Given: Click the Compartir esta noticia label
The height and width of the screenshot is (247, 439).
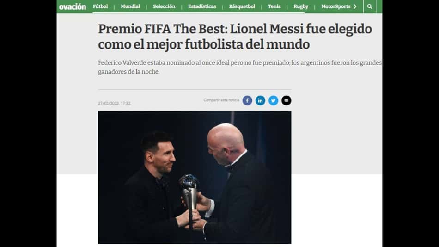Looking at the screenshot, I should coord(221,100).
